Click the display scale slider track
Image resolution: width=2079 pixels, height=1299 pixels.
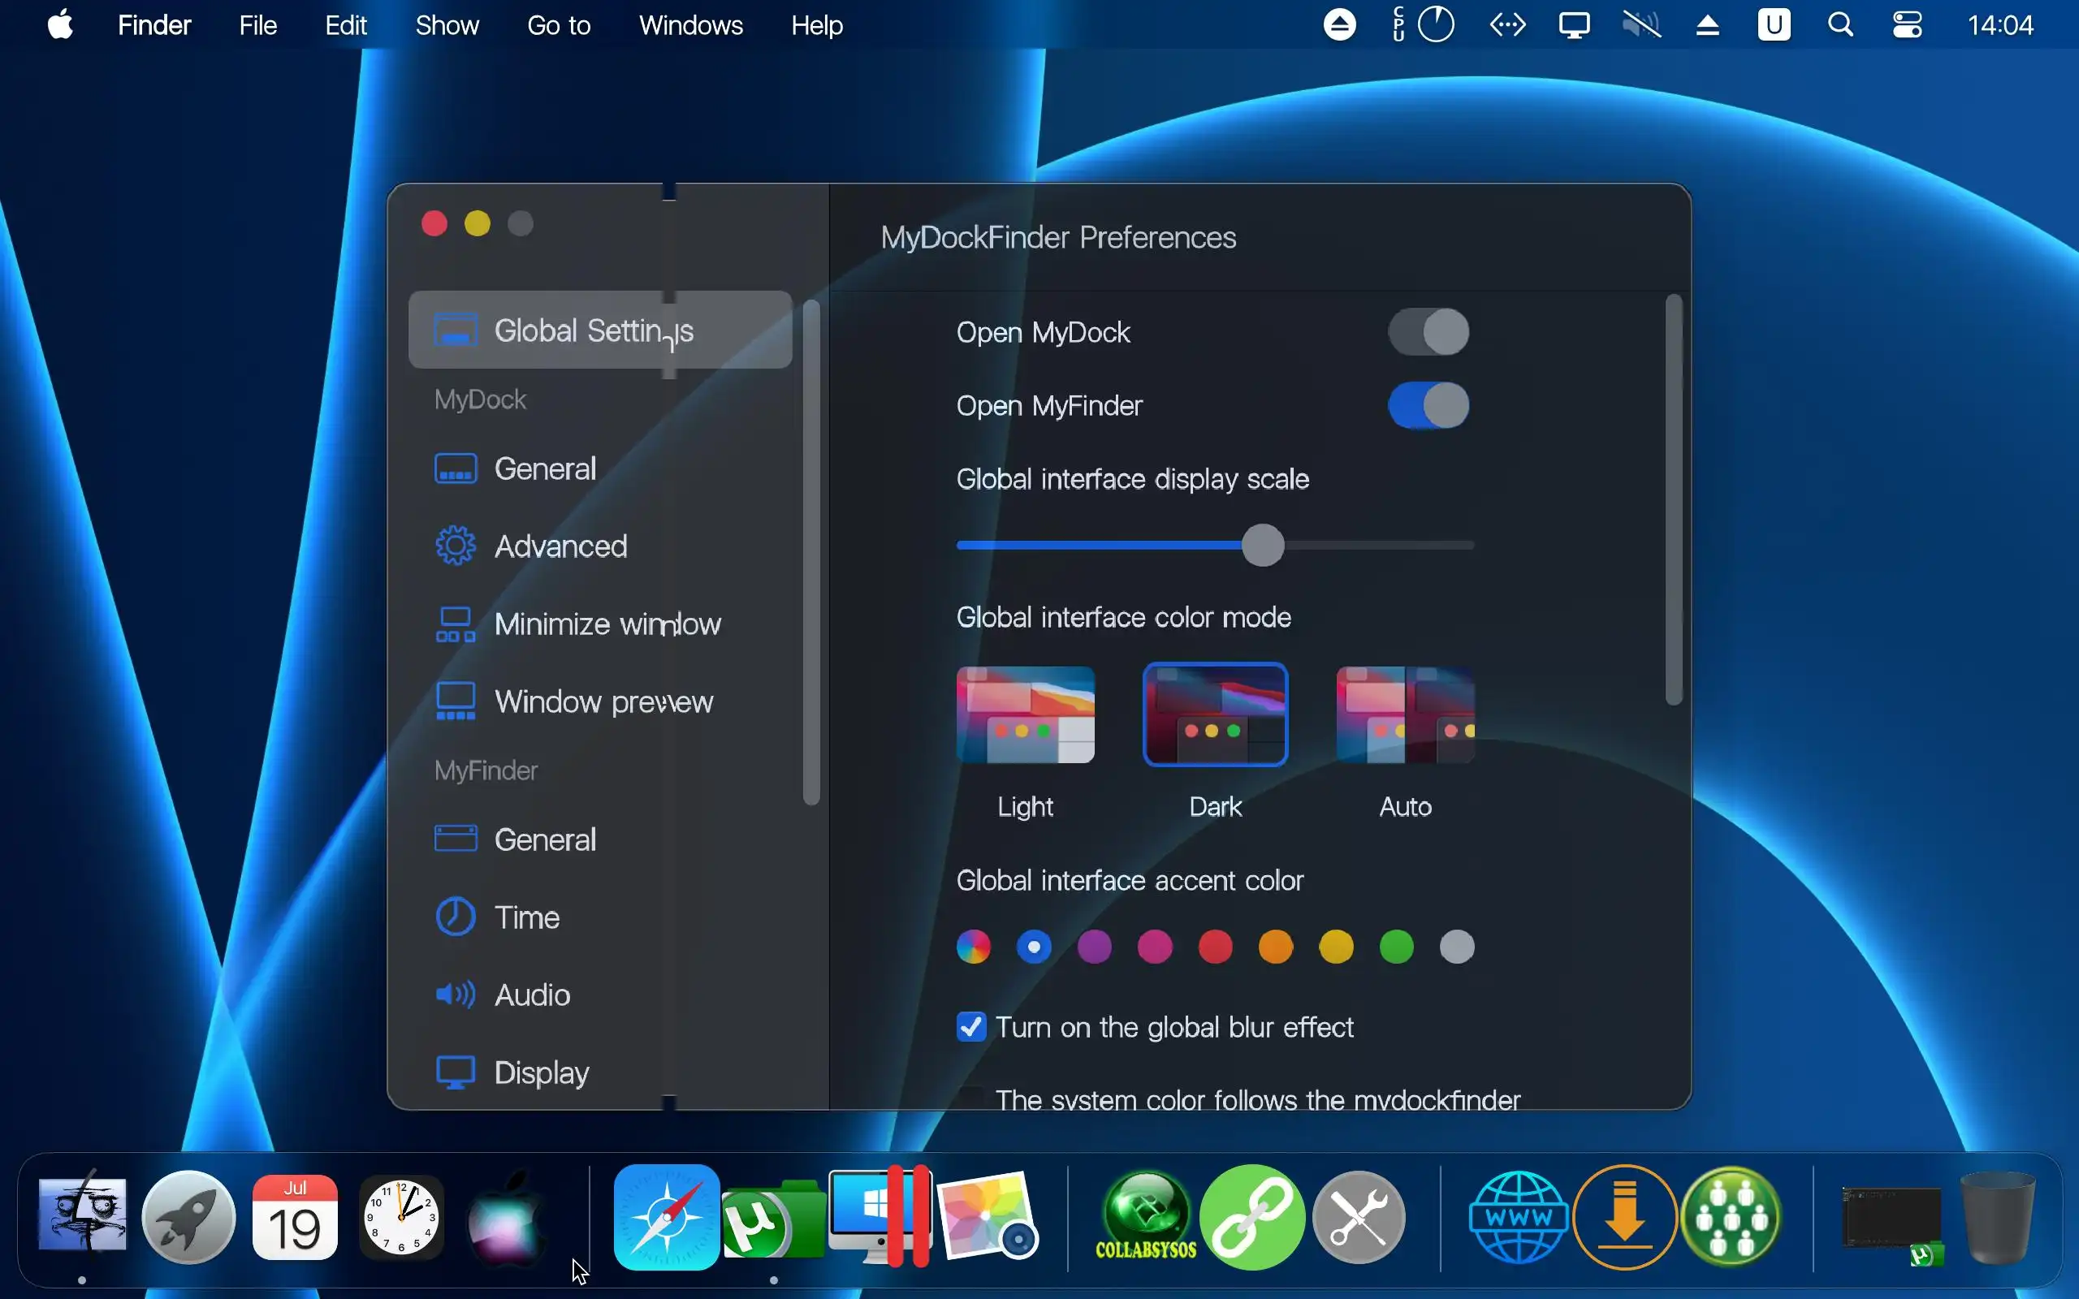point(1375,546)
